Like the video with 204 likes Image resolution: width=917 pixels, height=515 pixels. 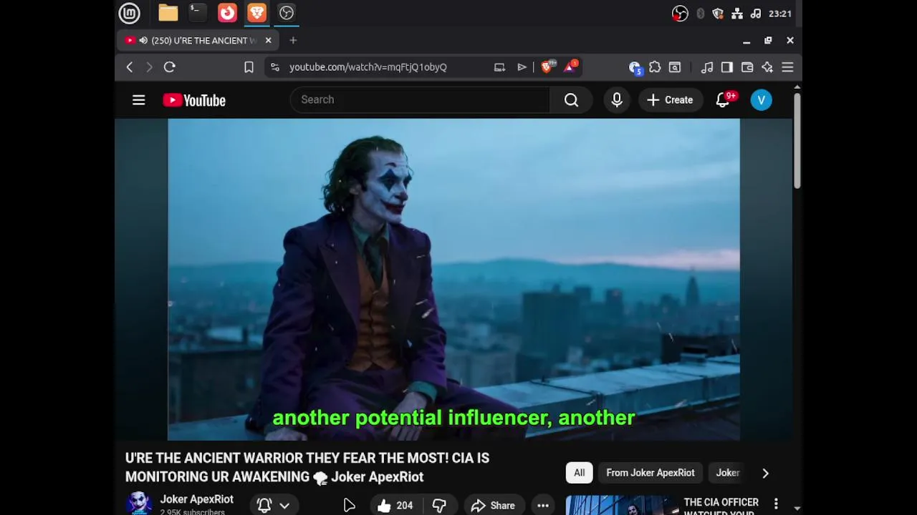[395, 505]
